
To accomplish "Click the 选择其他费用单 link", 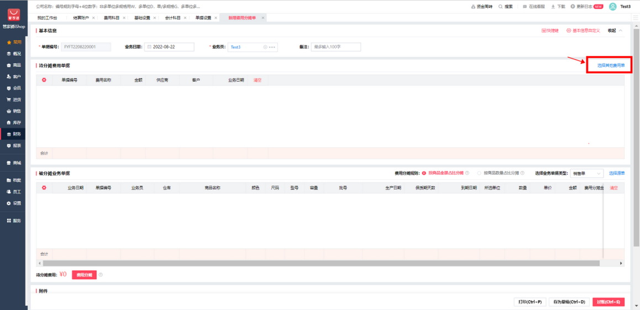I will [611, 66].
